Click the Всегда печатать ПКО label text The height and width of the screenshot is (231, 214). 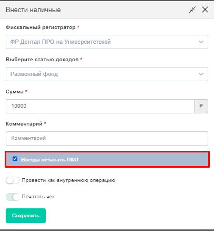[x=50, y=160]
